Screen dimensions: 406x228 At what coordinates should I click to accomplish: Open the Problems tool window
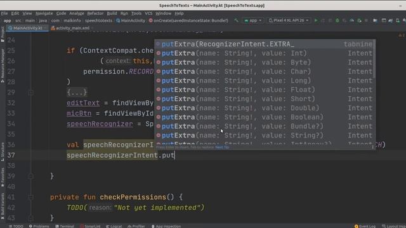(x=39, y=226)
